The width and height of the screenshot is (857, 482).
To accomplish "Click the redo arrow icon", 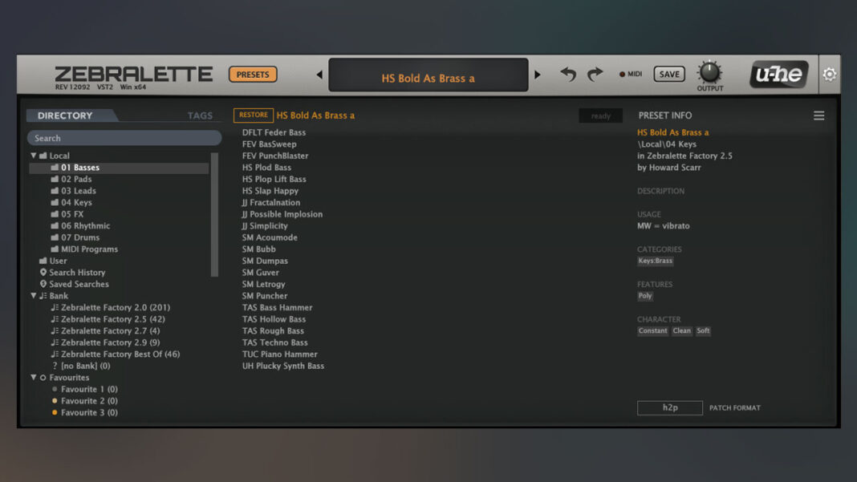I will pos(595,74).
